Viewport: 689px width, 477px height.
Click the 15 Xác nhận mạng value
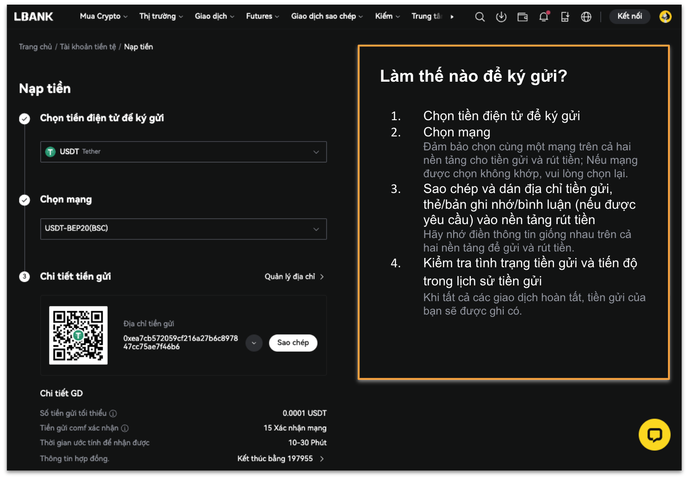[x=295, y=428]
